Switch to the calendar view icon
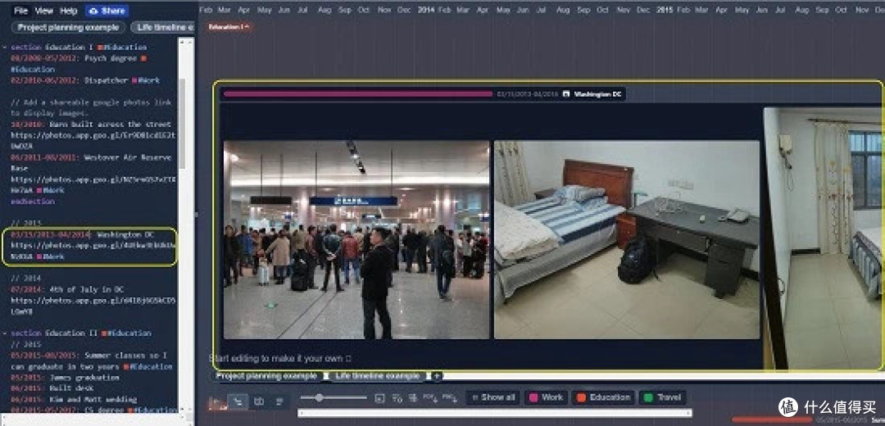This screenshot has height=426, width=885. tap(259, 401)
